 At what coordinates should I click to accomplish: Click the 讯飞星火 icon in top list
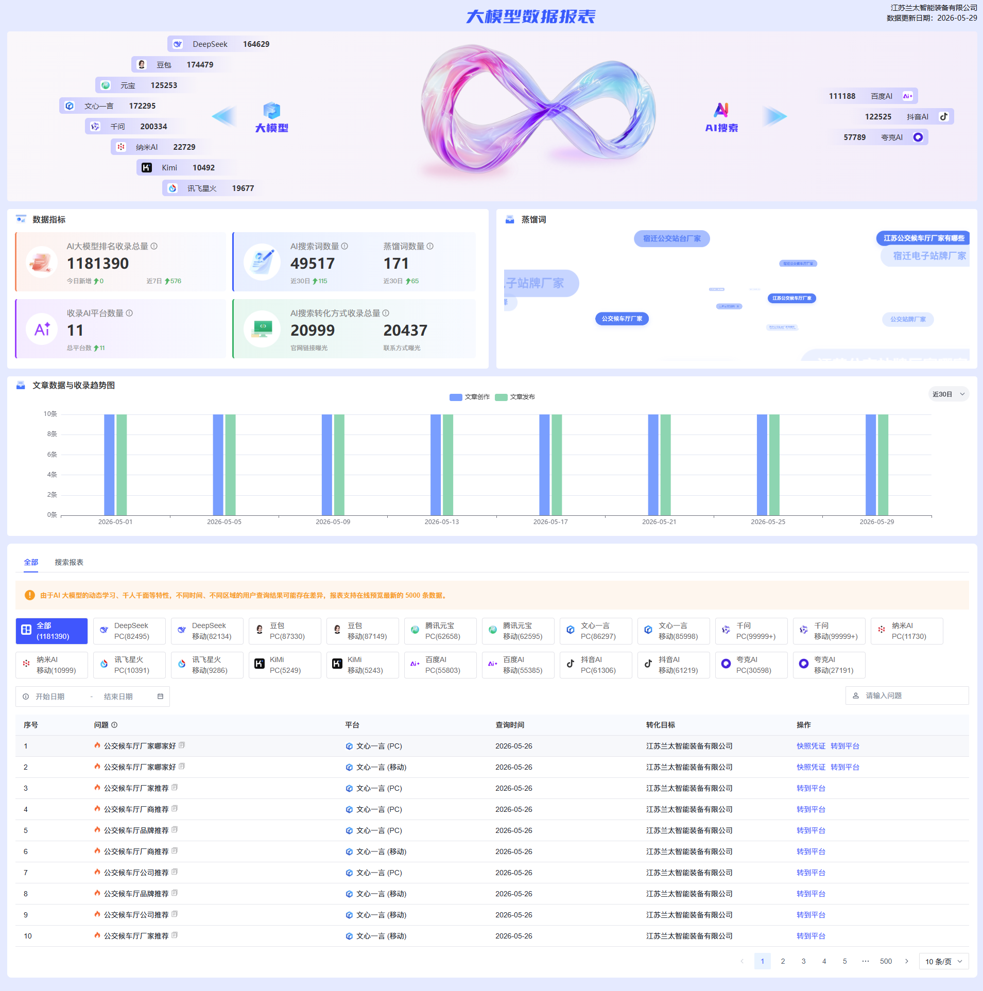click(173, 188)
